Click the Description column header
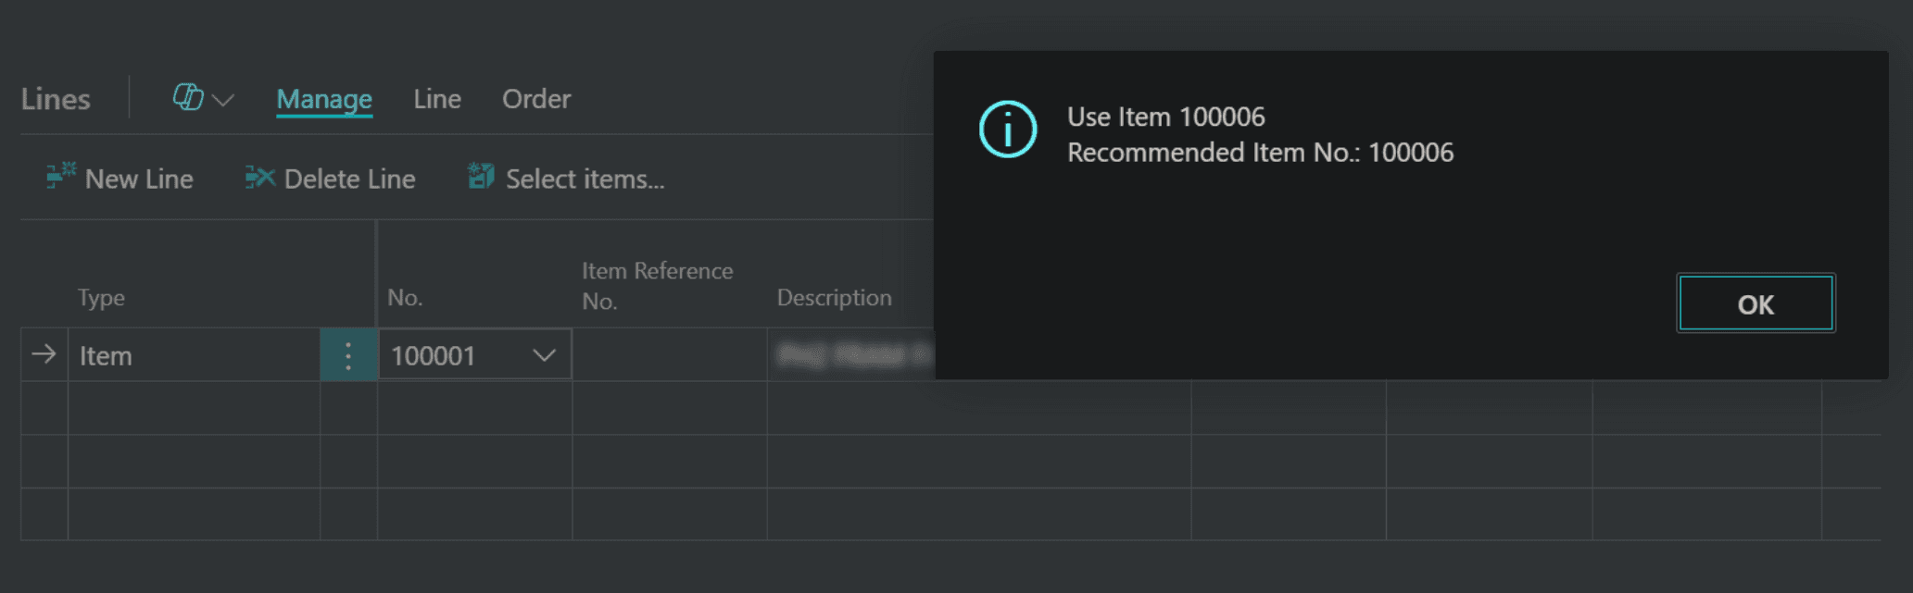 [834, 298]
